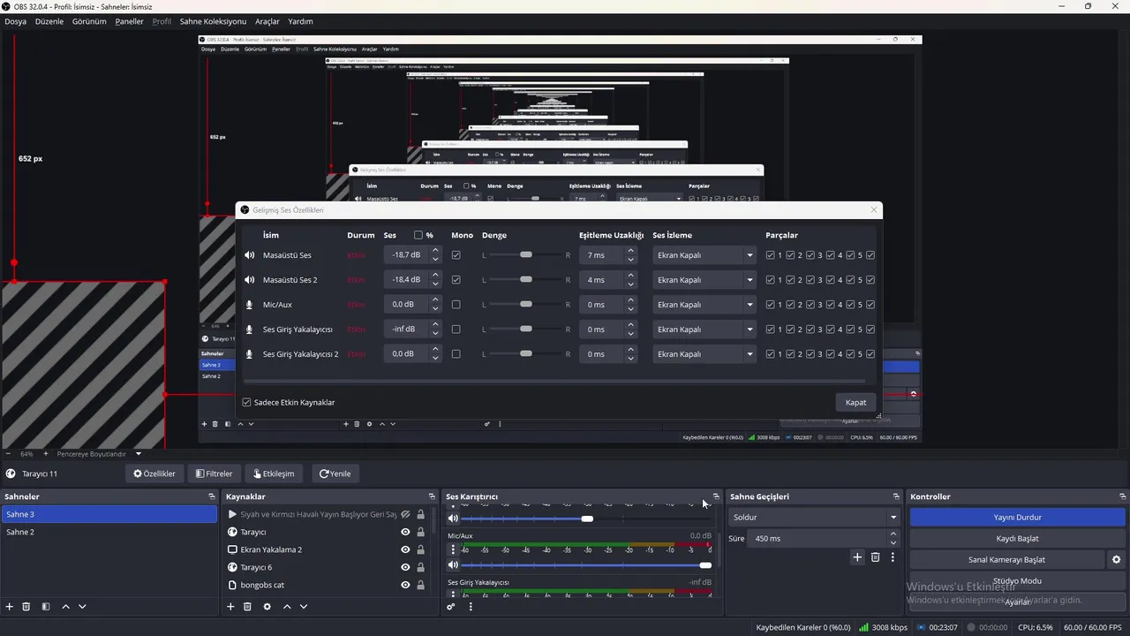The height and width of the screenshot is (636, 1130).
Task: Open Ses İzleme dropdown for Mic/Aux
Action: tap(704, 305)
